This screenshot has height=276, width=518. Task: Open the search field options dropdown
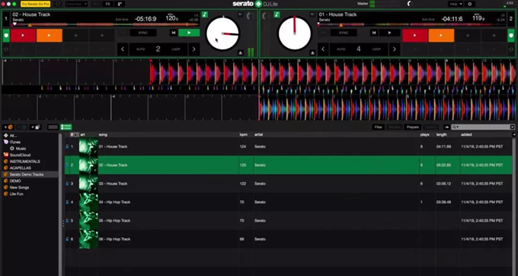point(456,127)
